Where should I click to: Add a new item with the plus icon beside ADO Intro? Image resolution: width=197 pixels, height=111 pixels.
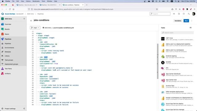click(24, 19)
